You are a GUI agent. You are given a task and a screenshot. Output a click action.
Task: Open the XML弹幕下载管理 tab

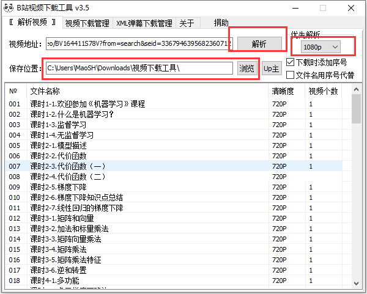tap(144, 23)
